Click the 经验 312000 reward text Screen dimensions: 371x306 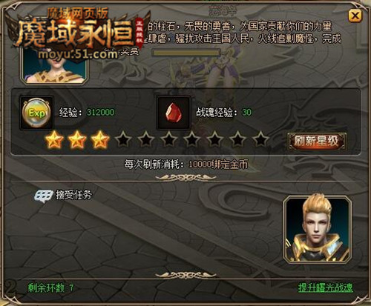pyautogui.click(x=87, y=113)
